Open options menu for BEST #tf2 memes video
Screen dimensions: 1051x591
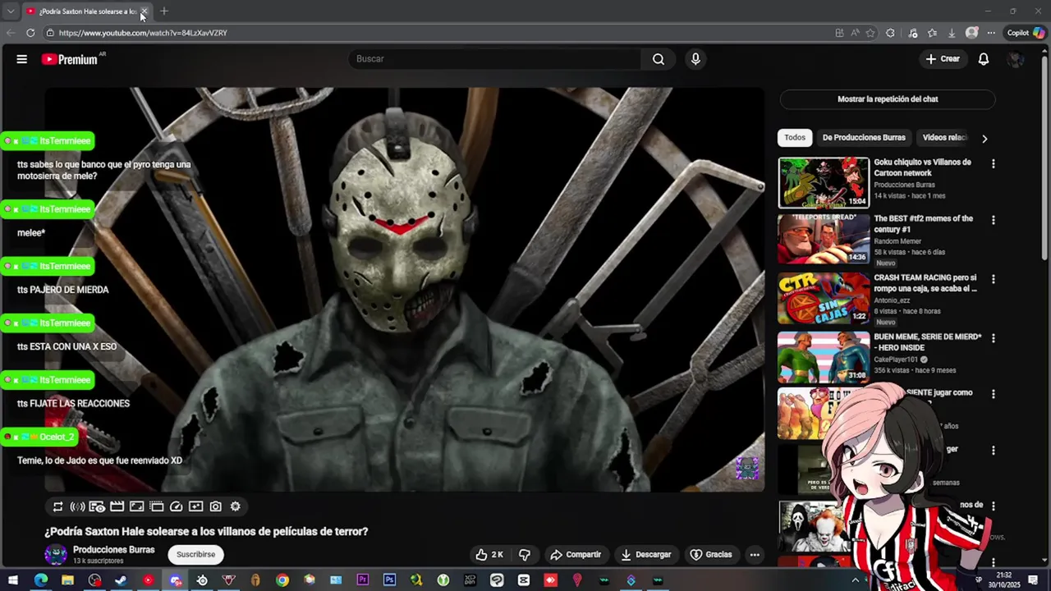(994, 221)
